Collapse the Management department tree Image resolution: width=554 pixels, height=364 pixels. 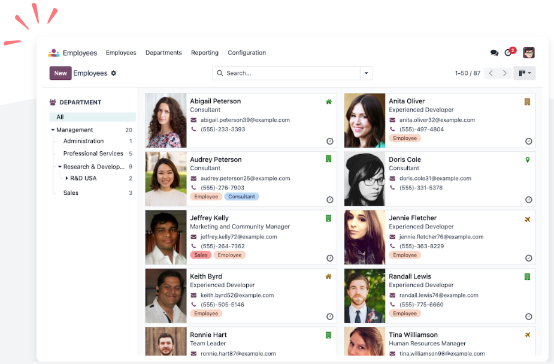[x=53, y=130]
